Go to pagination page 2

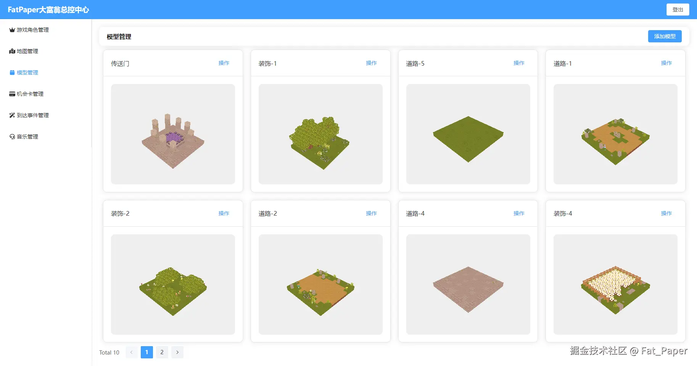[162, 352]
